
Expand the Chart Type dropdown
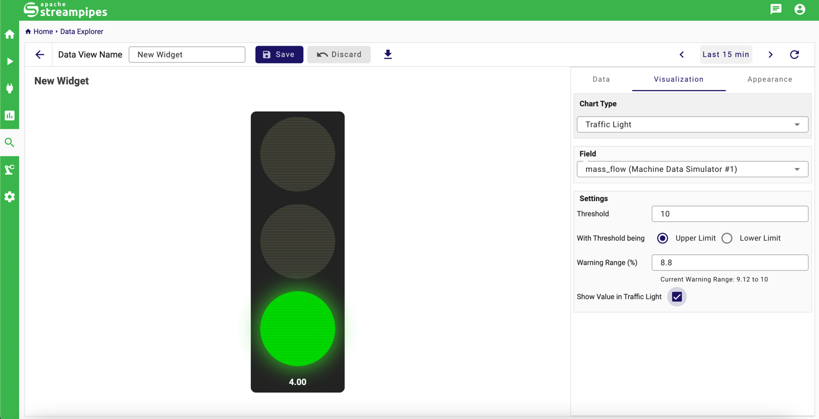692,125
